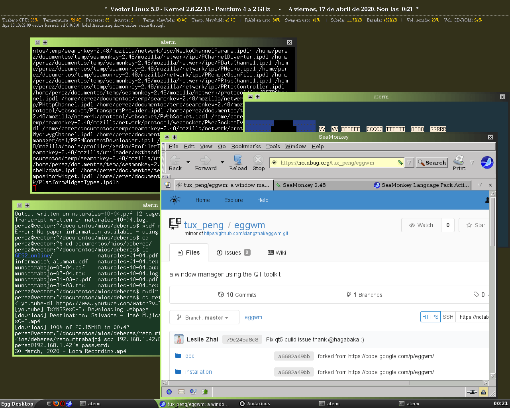Click the notabug spider logo
Screen dimensions: 510x408
click(175, 200)
